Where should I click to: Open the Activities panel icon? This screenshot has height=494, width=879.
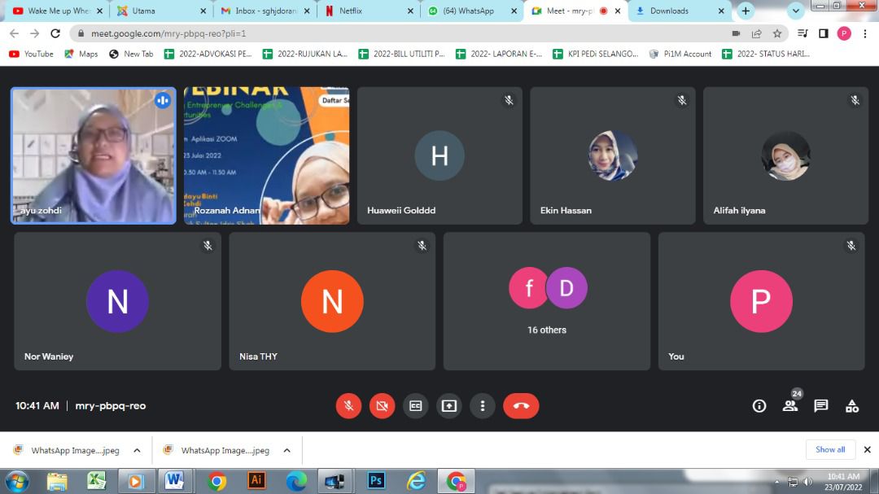pyautogui.click(x=851, y=405)
